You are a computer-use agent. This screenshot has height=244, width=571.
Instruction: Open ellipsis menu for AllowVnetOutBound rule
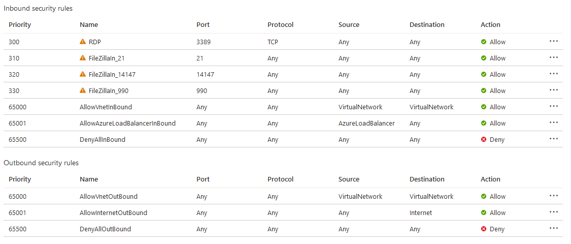[554, 196]
